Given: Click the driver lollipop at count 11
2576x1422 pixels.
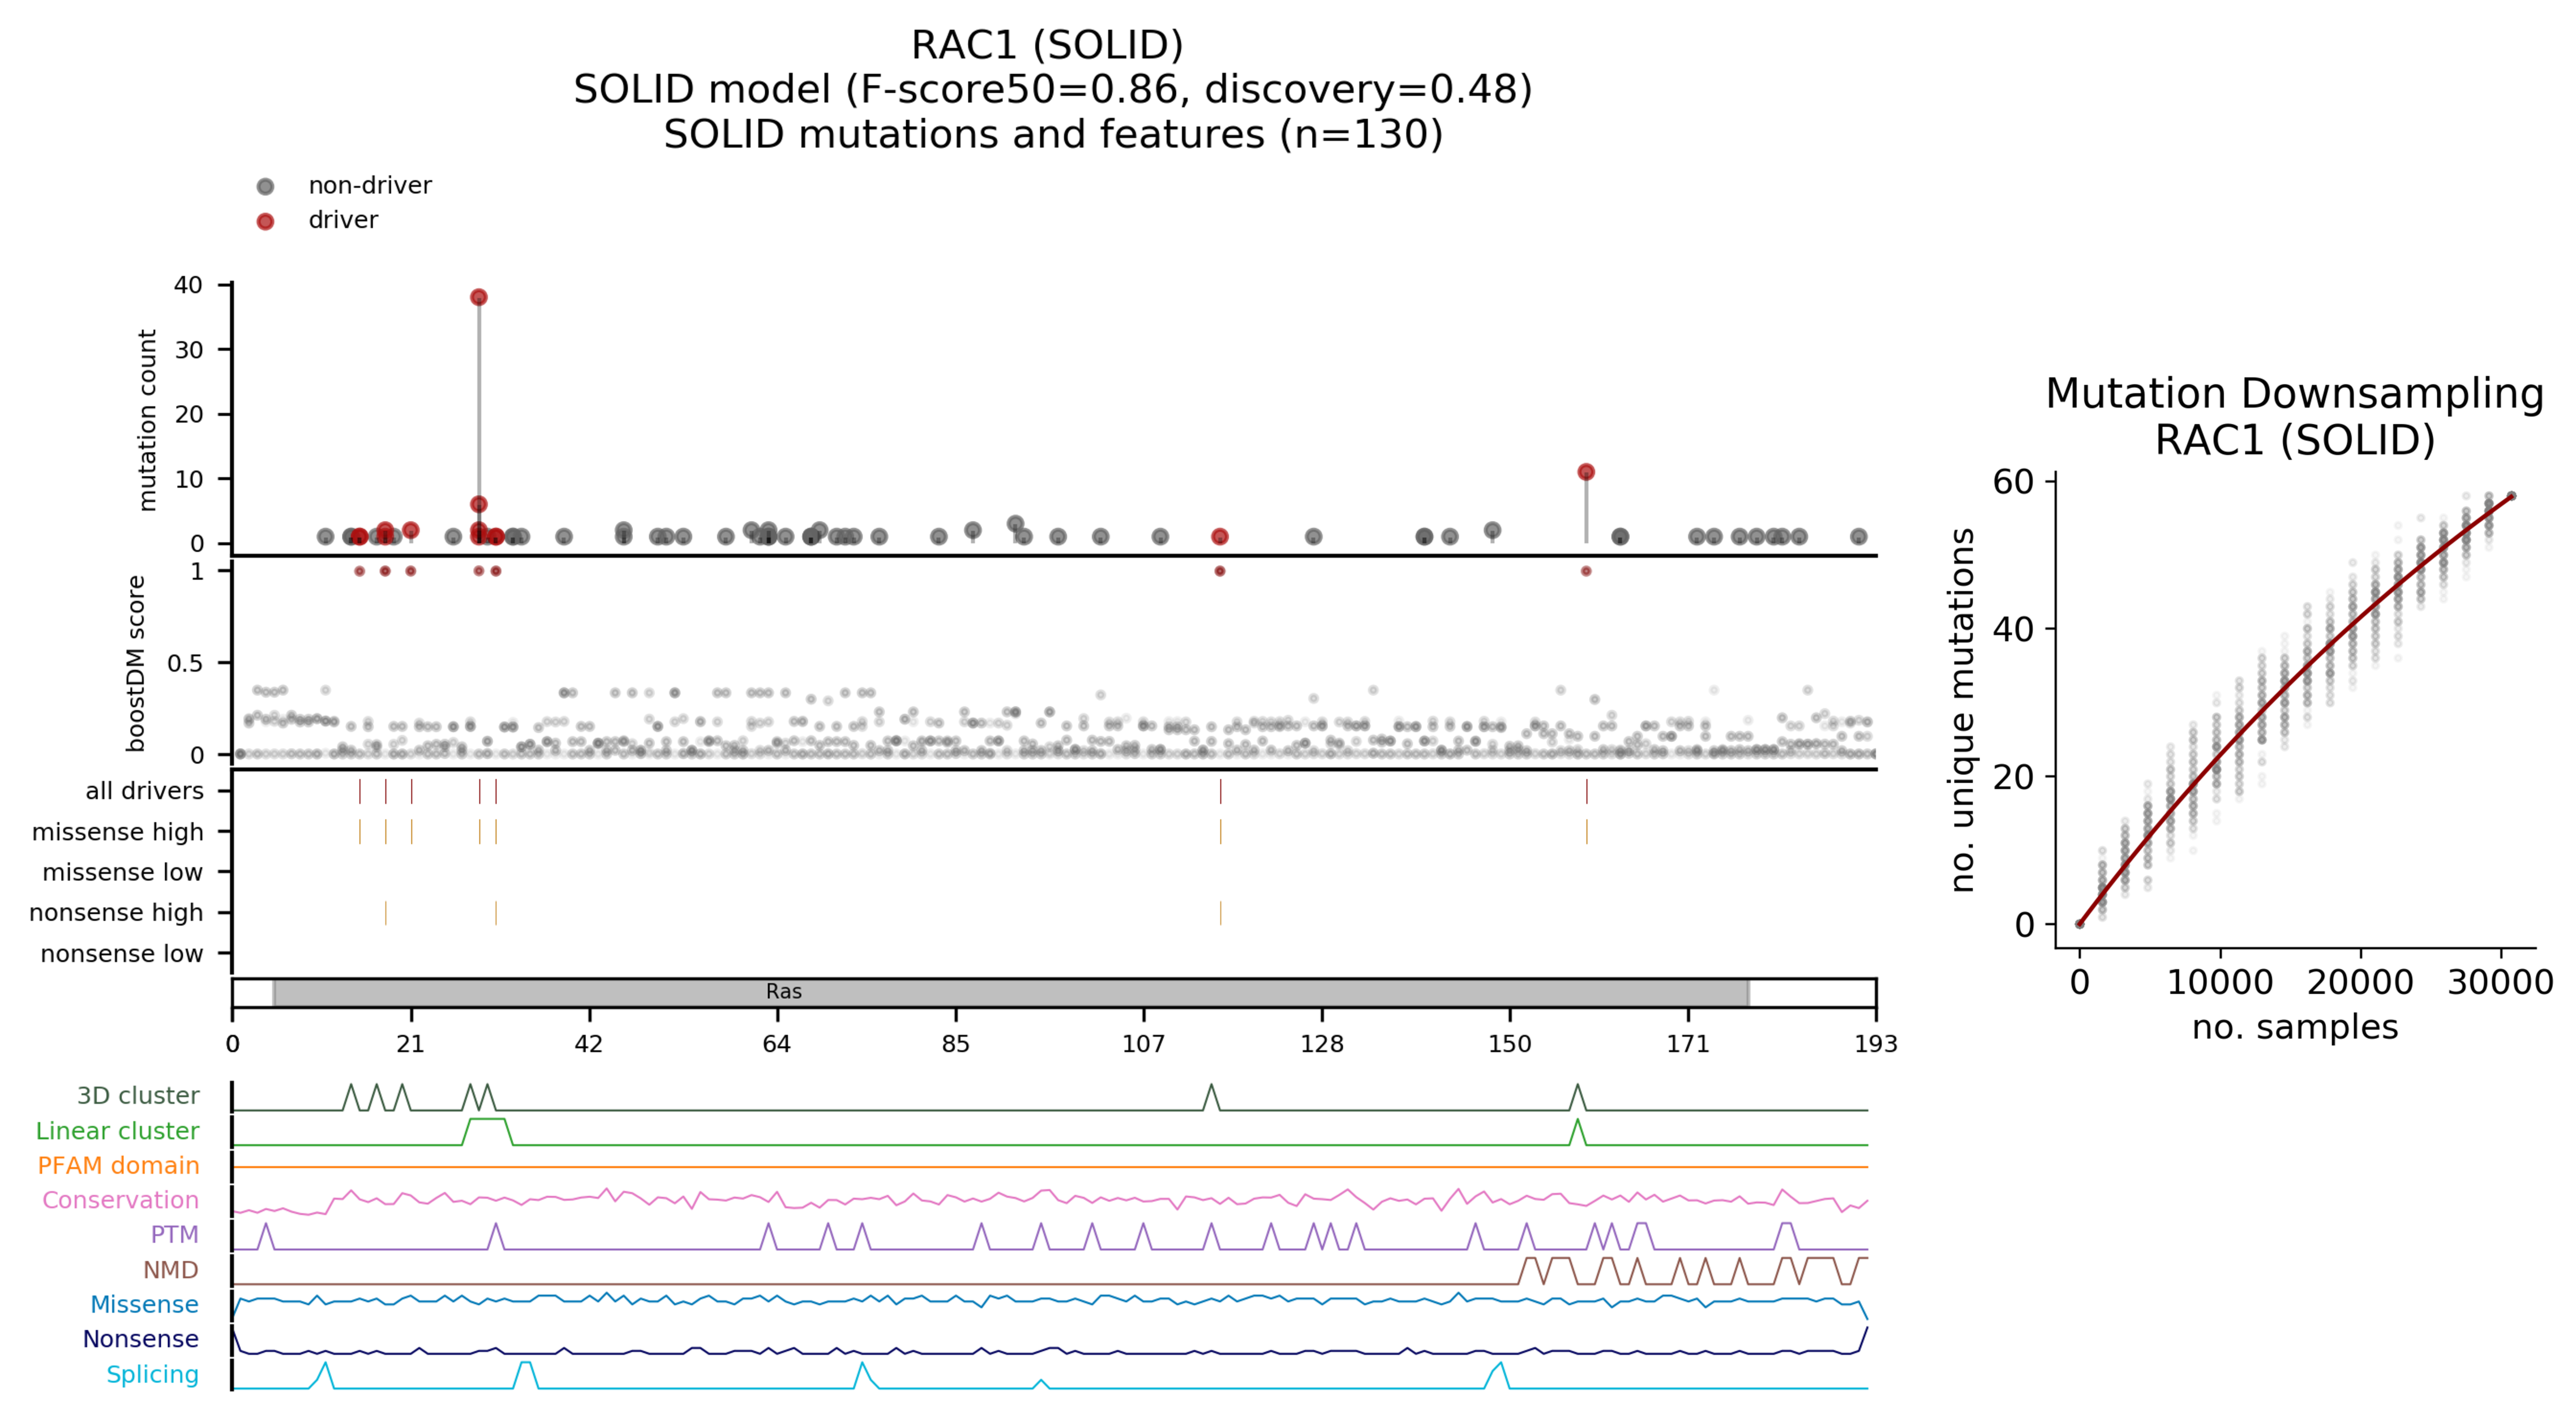Looking at the screenshot, I should click(x=1586, y=472).
